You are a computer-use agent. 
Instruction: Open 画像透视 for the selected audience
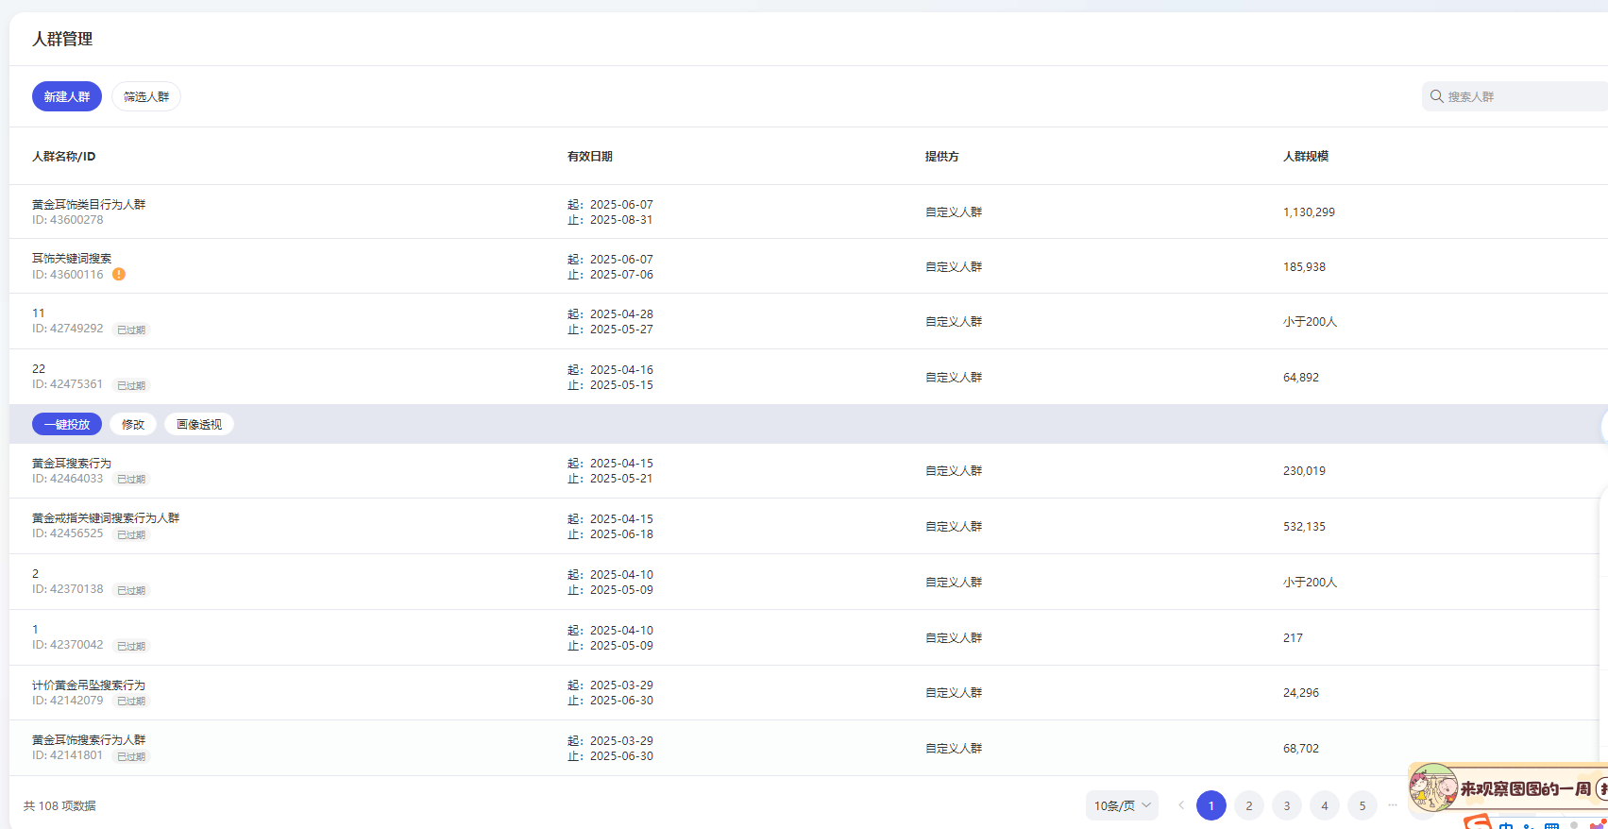click(x=199, y=425)
